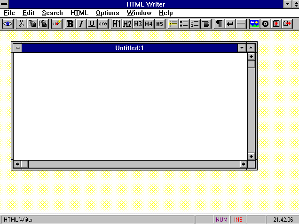
Task: Open the HTML menu
Action: (79, 13)
